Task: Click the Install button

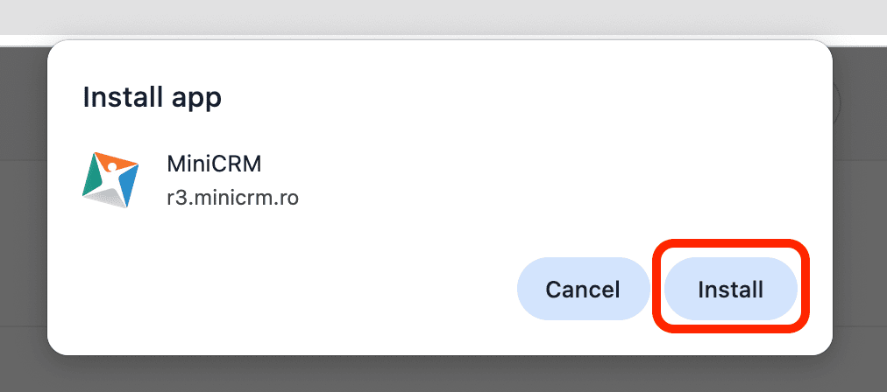Action: pos(730,289)
